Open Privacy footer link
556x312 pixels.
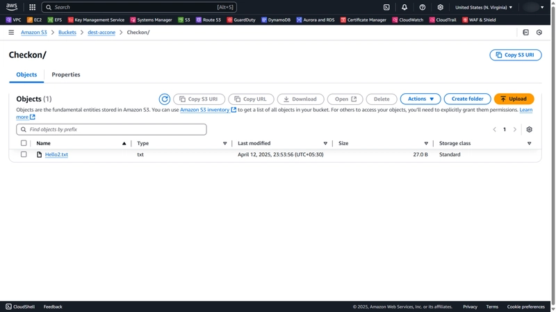[471, 306]
